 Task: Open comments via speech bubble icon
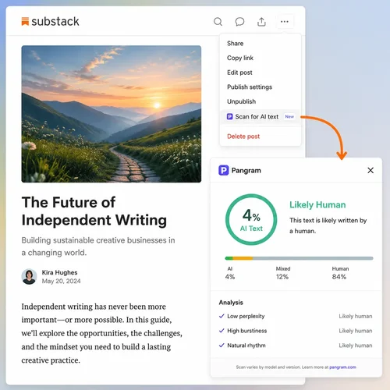(239, 22)
